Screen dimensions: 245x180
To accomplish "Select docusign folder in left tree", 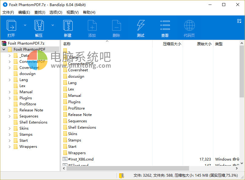I will point(27,74).
